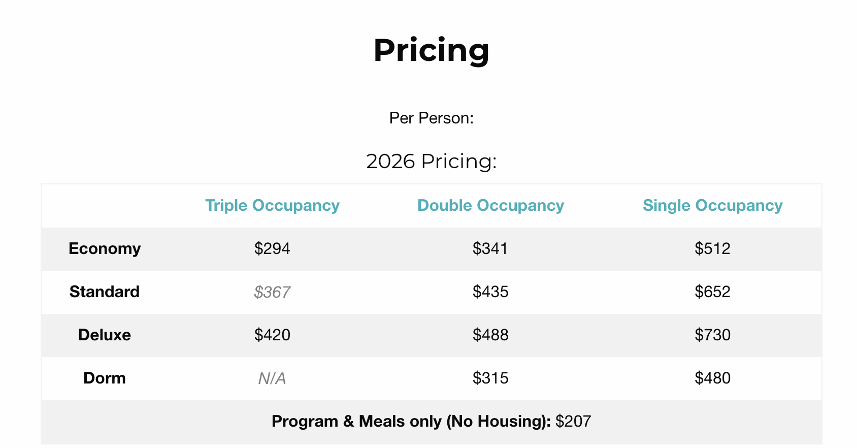Select the $652 Standard single price
The height and width of the screenshot is (448, 857).
(712, 292)
